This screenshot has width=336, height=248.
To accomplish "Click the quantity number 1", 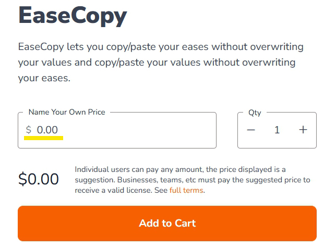I will tap(277, 130).
